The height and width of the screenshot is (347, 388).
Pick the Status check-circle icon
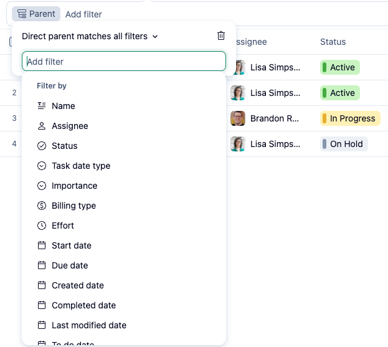[x=42, y=146]
